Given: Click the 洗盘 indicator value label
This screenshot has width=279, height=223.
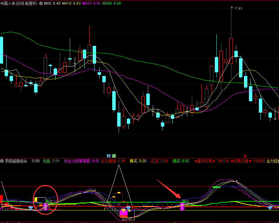Looking at the screenshot, I should pos(51,161).
